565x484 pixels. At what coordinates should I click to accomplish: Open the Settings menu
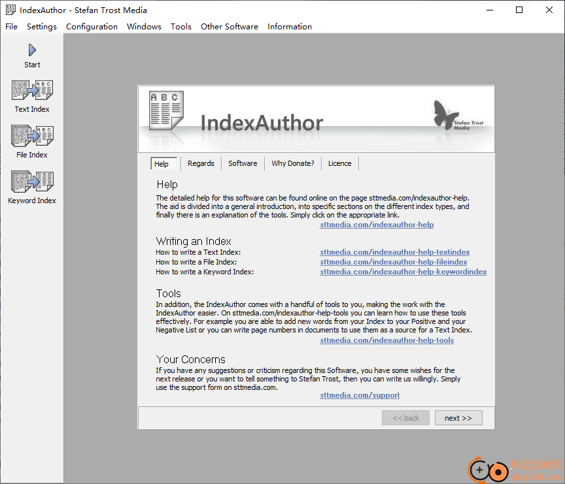pyautogui.click(x=42, y=27)
